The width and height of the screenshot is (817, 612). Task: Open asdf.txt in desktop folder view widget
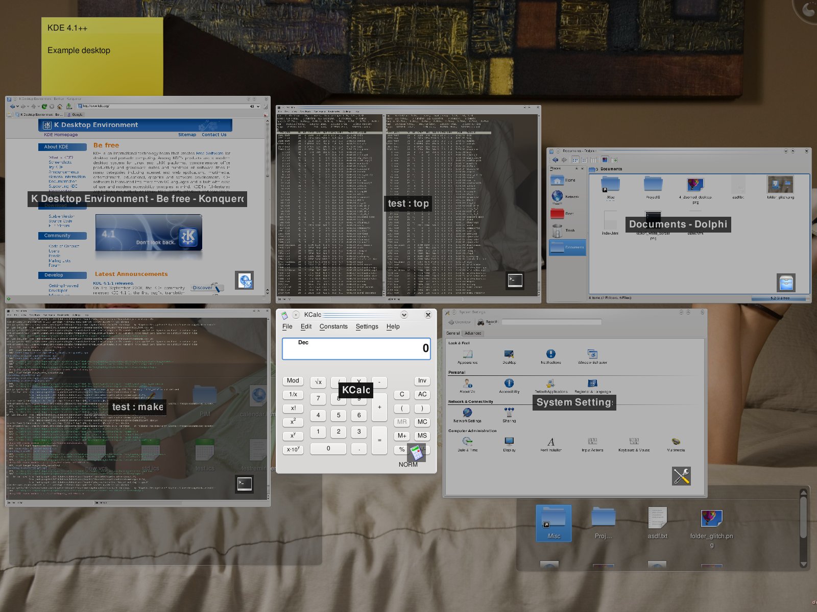point(657,523)
